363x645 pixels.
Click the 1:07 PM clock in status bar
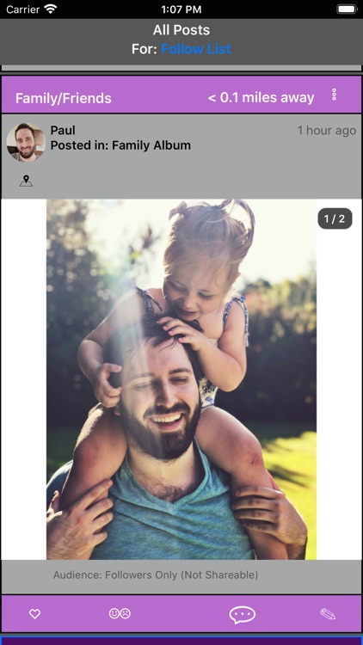181,9
